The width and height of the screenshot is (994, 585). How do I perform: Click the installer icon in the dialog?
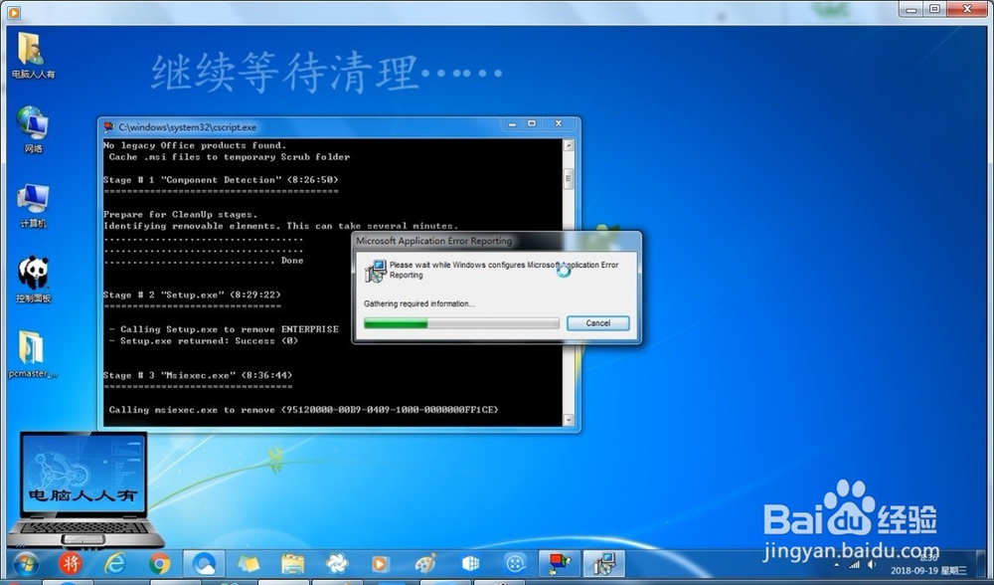(376, 271)
